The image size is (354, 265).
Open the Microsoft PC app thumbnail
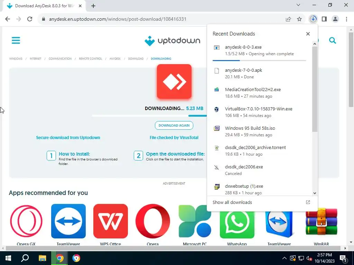pos(195,221)
